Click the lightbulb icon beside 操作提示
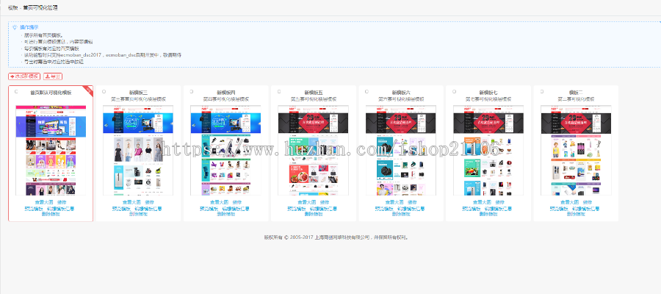Image resolution: width=661 pixels, height=294 pixels. (15, 27)
